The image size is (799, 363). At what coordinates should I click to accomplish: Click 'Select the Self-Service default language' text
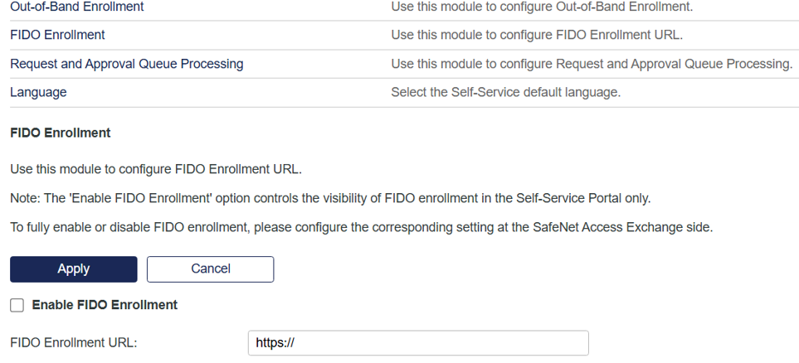[504, 92]
